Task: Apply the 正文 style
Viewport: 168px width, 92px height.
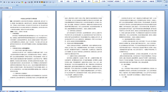Action: pyautogui.click(x=96, y=1)
